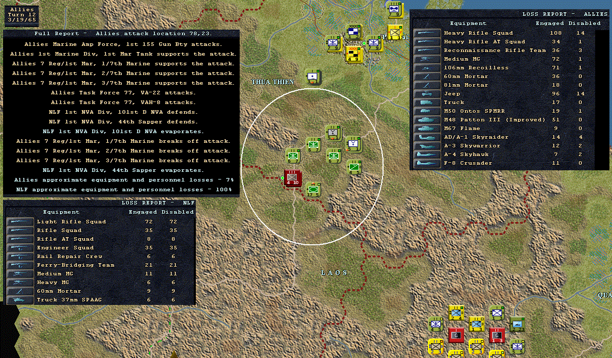The width and height of the screenshot is (612, 358).
Task: Click the A-3 Skywarrior row
Action: point(505,146)
